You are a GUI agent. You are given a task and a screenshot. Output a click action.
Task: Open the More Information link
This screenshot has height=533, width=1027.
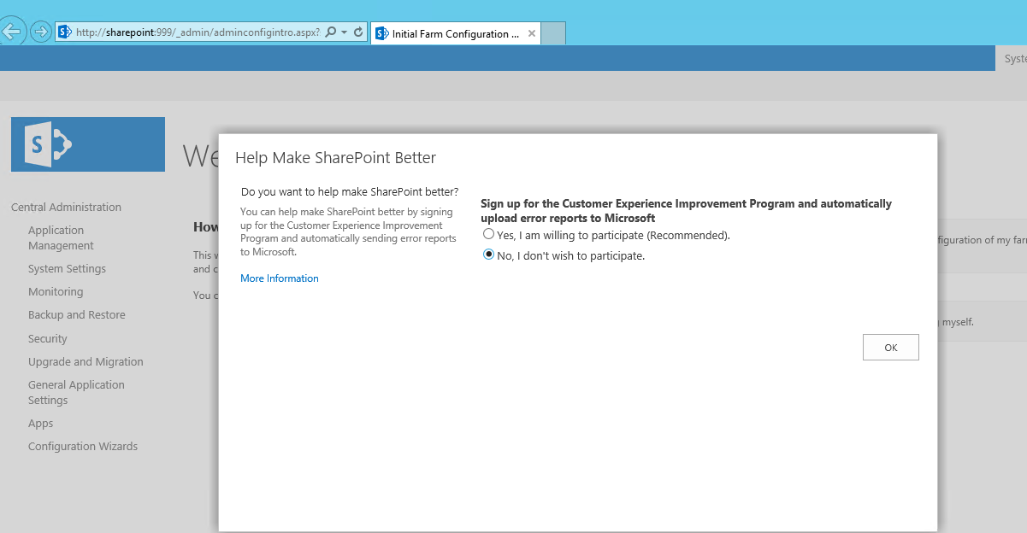click(x=280, y=278)
